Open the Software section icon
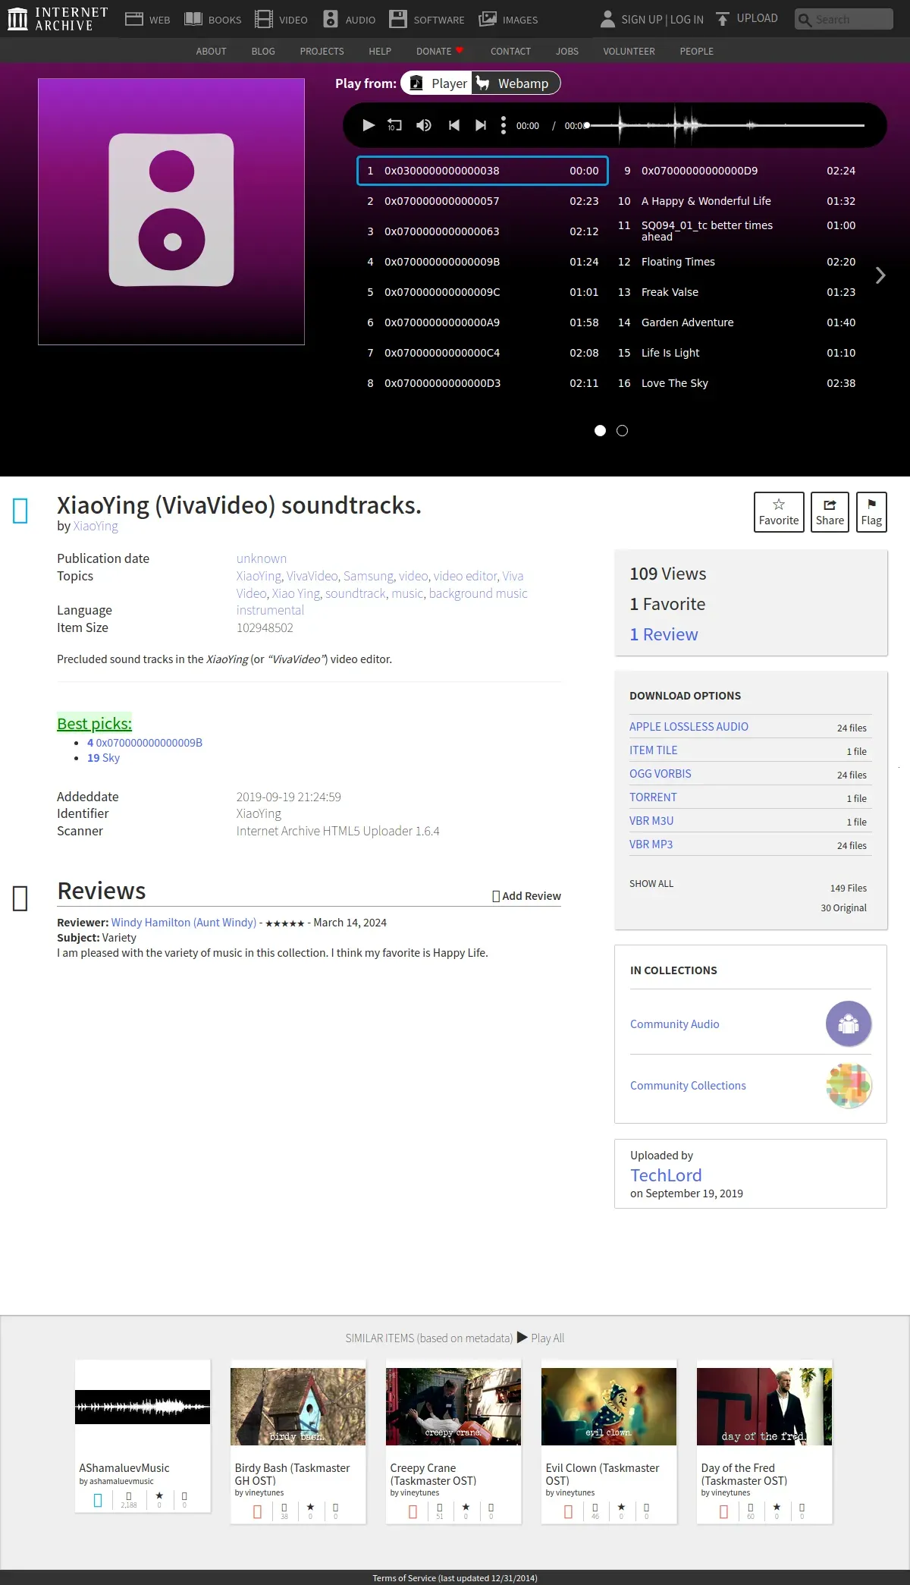The image size is (910, 1585). pyautogui.click(x=398, y=19)
